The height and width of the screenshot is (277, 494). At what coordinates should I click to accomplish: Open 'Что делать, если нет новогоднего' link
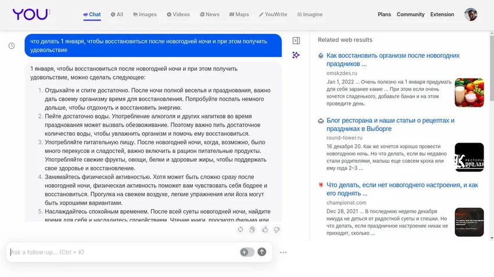pos(402,189)
